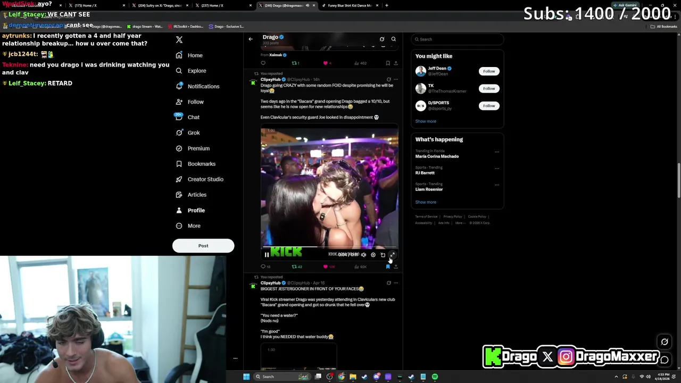Share the ClipsyHub video post
Viewport: 681px width, 383px height.
[x=396, y=267]
